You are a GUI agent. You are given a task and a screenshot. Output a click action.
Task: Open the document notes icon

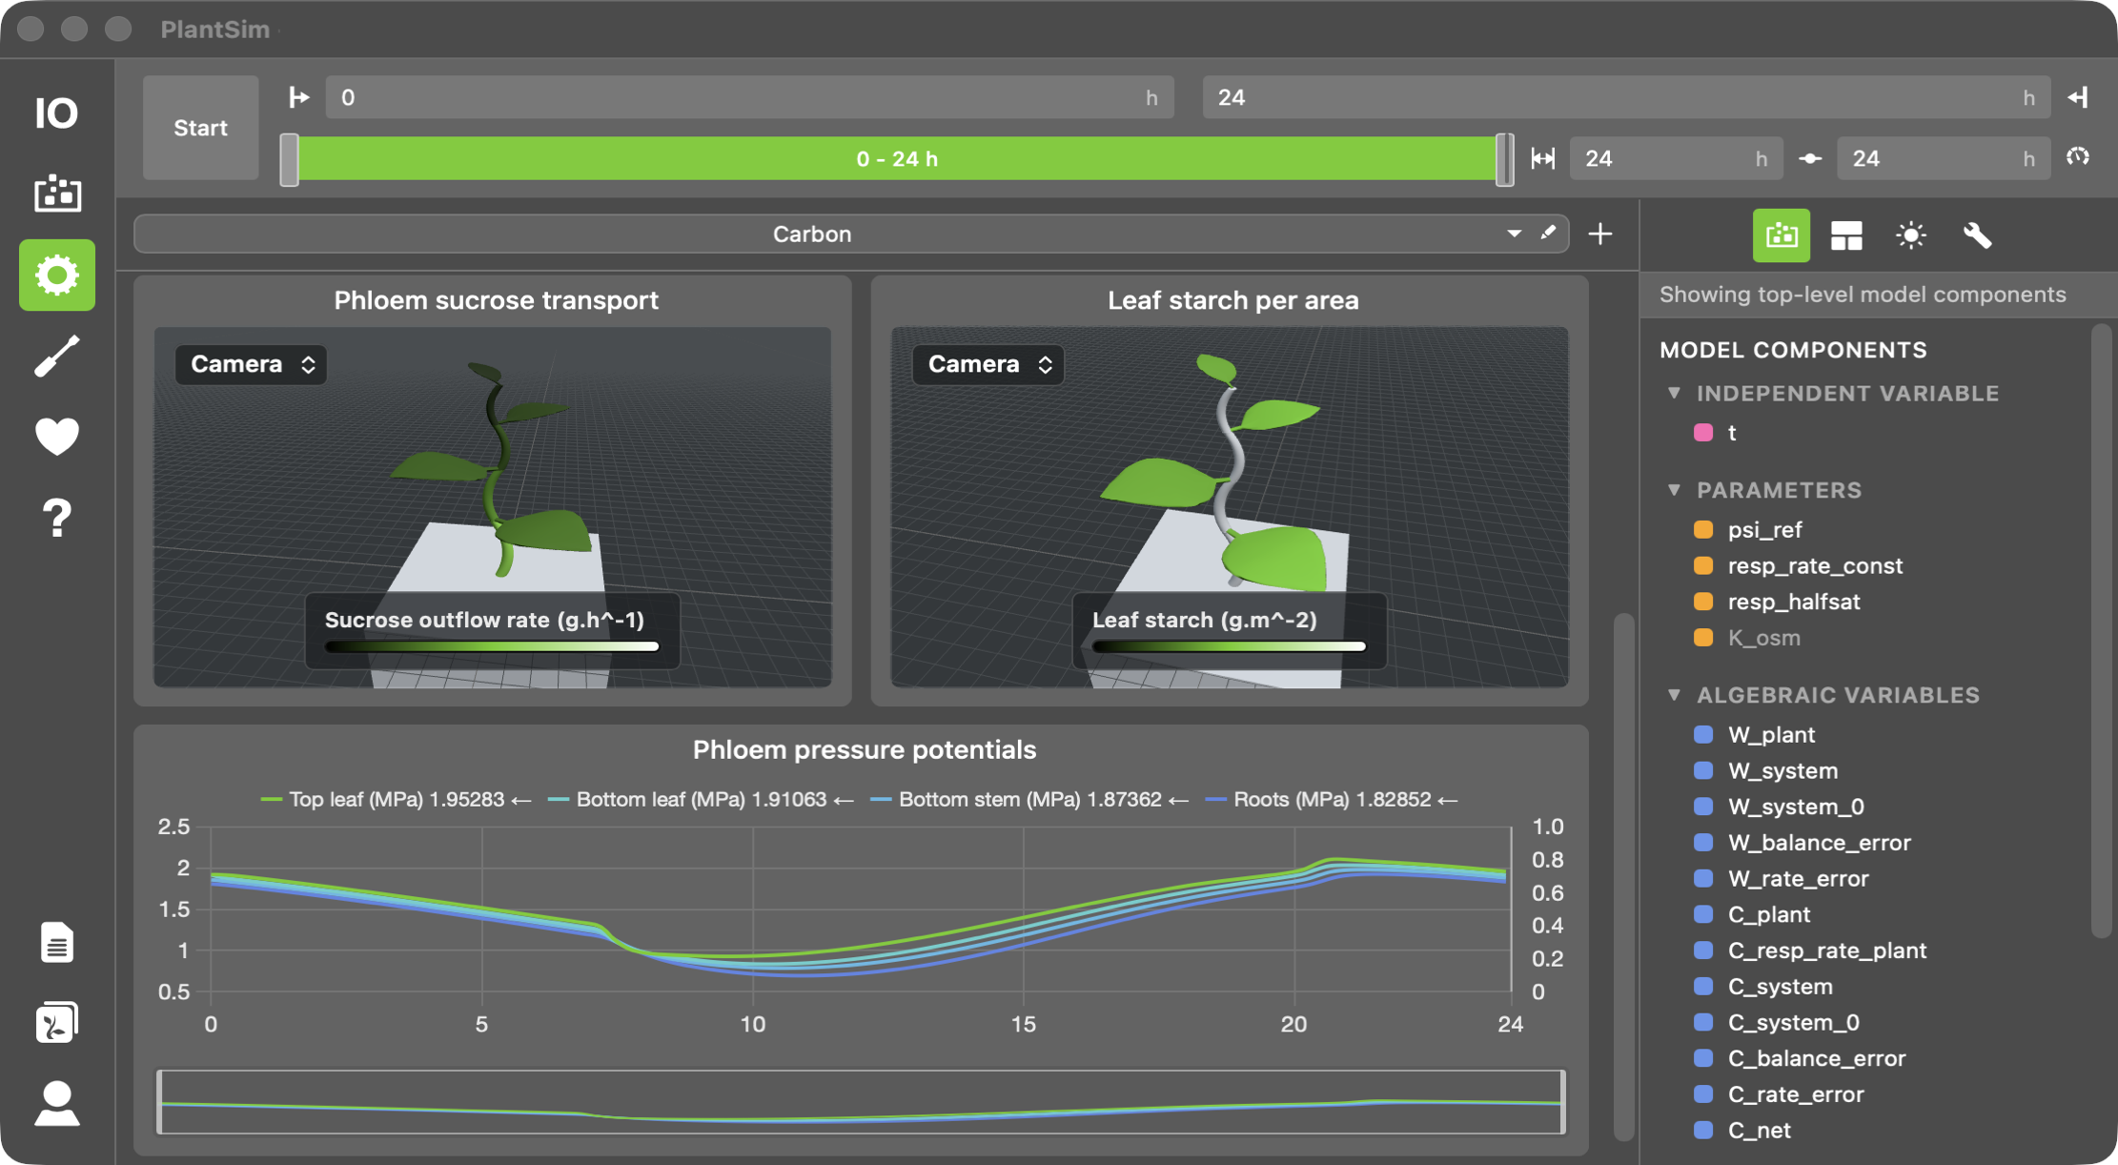pyautogui.click(x=57, y=943)
